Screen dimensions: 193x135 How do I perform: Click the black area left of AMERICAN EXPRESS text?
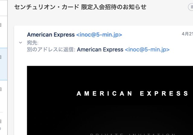click(x=52, y=93)
